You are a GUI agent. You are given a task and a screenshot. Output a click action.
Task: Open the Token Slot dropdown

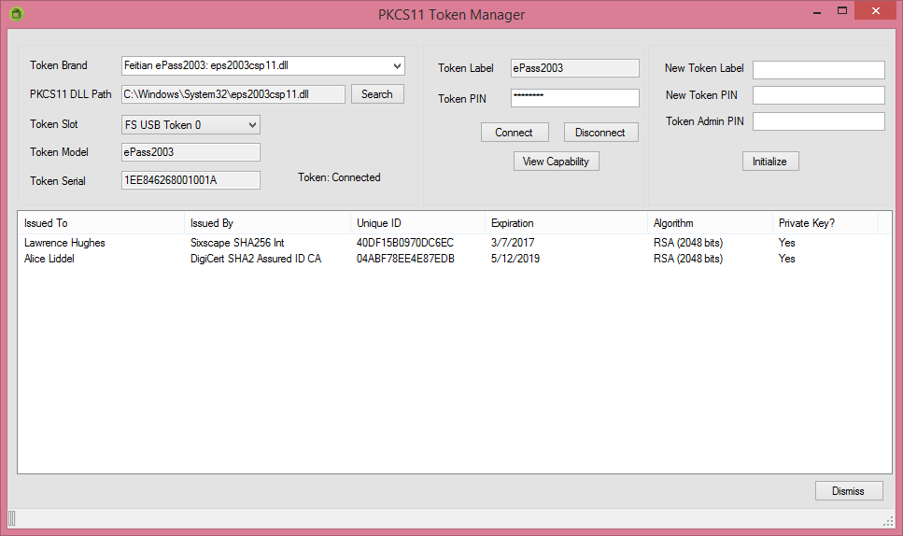pos(190,125)
